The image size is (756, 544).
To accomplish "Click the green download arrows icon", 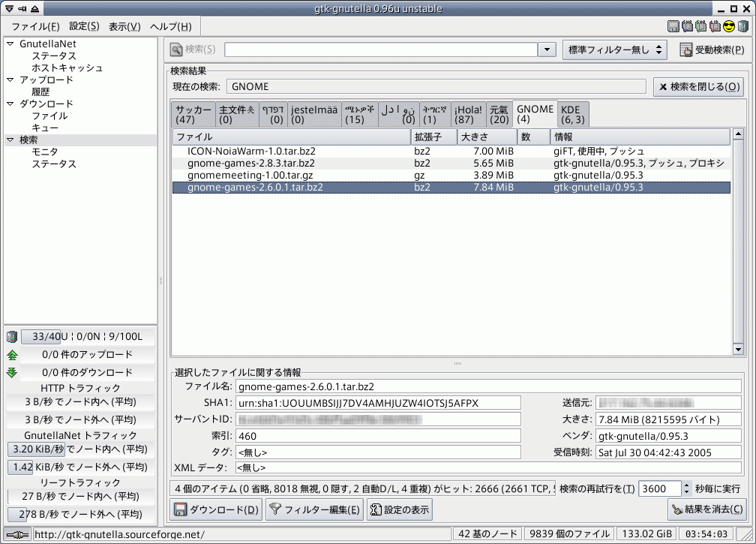I will [11, 373].
